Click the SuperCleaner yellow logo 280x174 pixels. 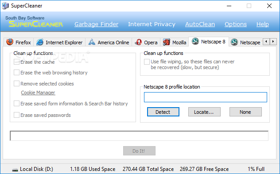[x=36, y=24]
